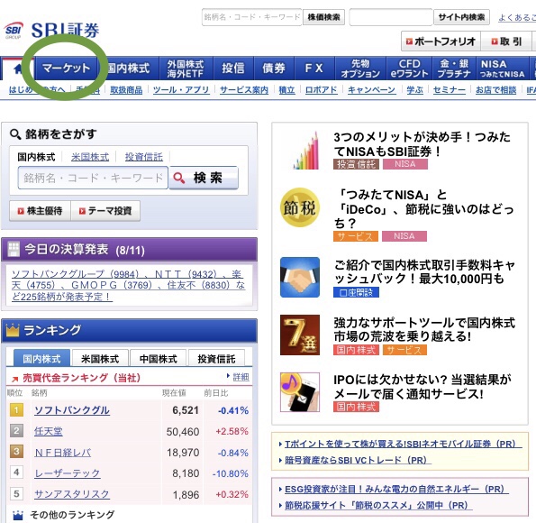This screenshot has height=523, width=536.
Task: Open the レーザーテック ranking link
Action: point(68,473)
